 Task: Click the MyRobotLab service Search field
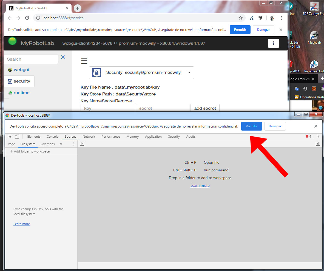31,59
